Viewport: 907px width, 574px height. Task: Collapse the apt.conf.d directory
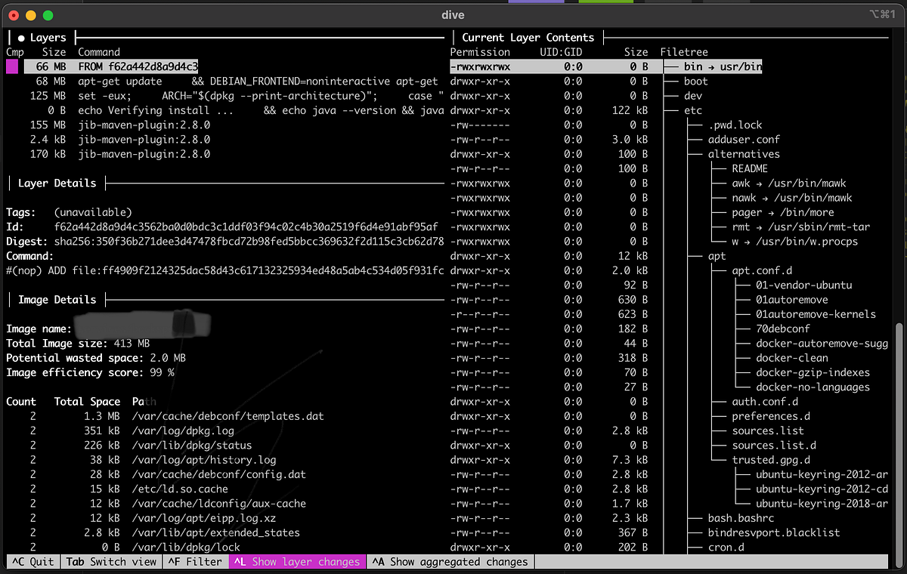pyautogui.click(x=762, y=270)
